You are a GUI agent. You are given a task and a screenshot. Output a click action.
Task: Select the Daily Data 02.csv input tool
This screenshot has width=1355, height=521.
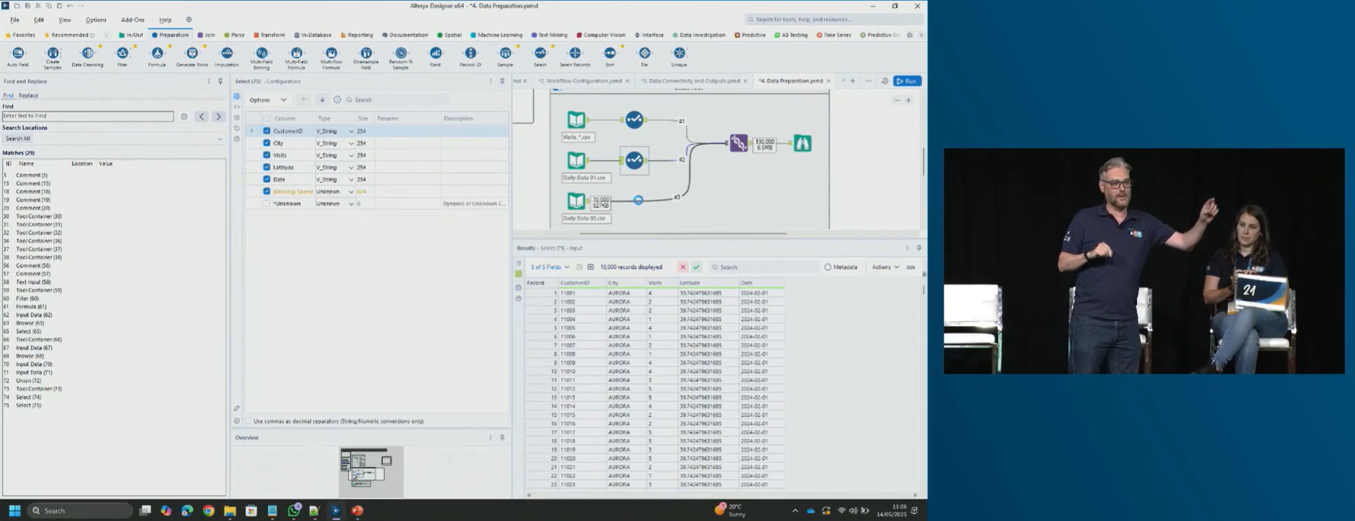tap(576, 201)
